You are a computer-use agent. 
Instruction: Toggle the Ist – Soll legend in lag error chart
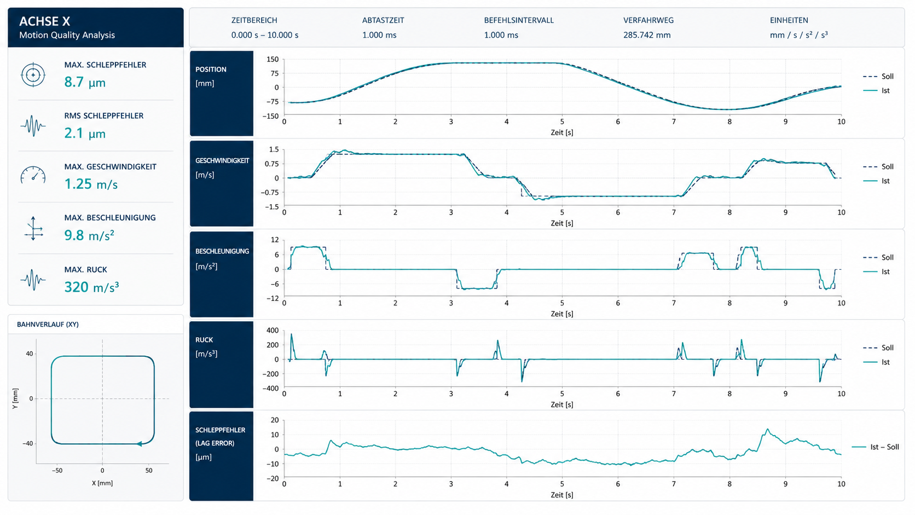[x=876, y=447]
